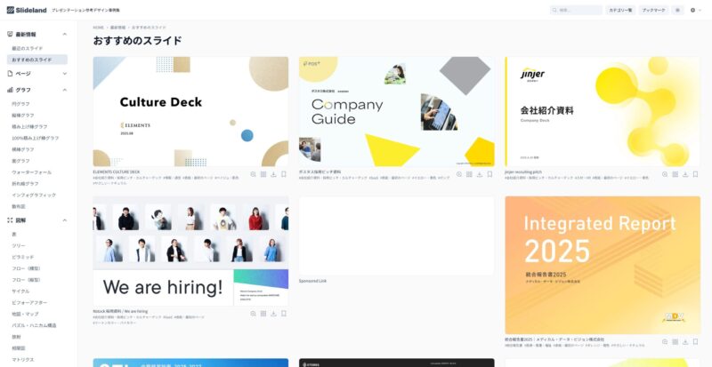Expand the ページ sidebar section
712x367 pixels.
click(x=64, y=74)
